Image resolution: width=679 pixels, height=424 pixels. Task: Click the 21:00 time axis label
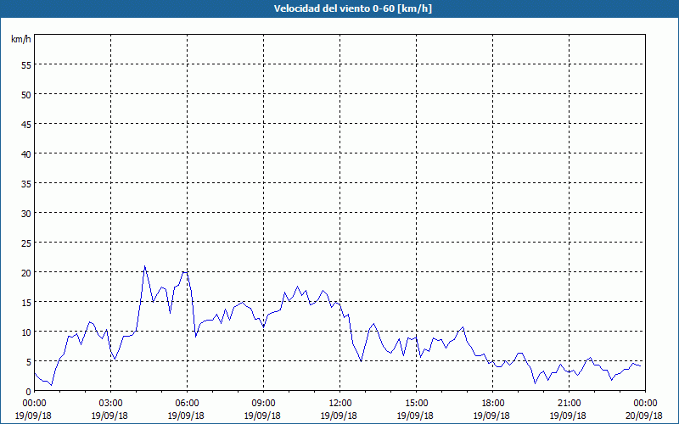[569, 404]
